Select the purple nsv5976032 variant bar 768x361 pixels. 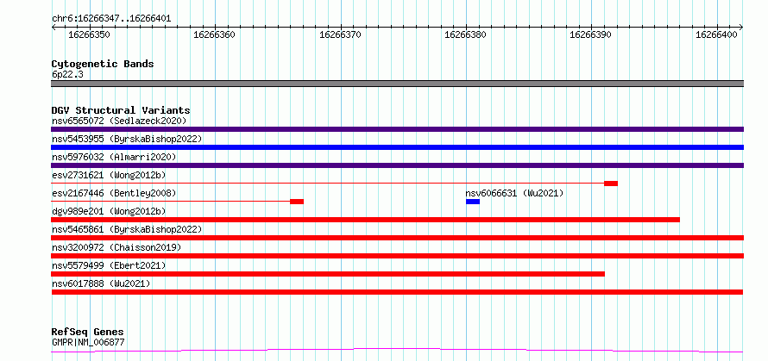point(397,165)
